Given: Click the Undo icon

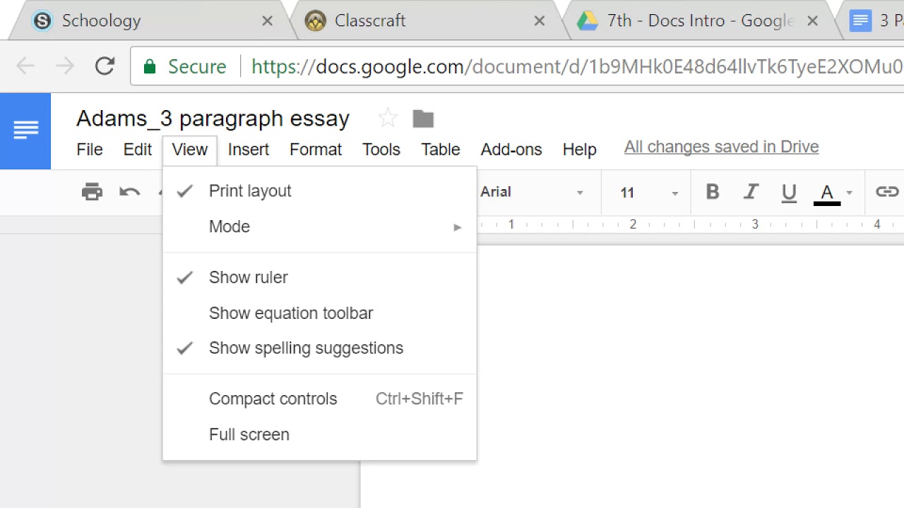Looking at the screenshot, I should click(130, 191).
